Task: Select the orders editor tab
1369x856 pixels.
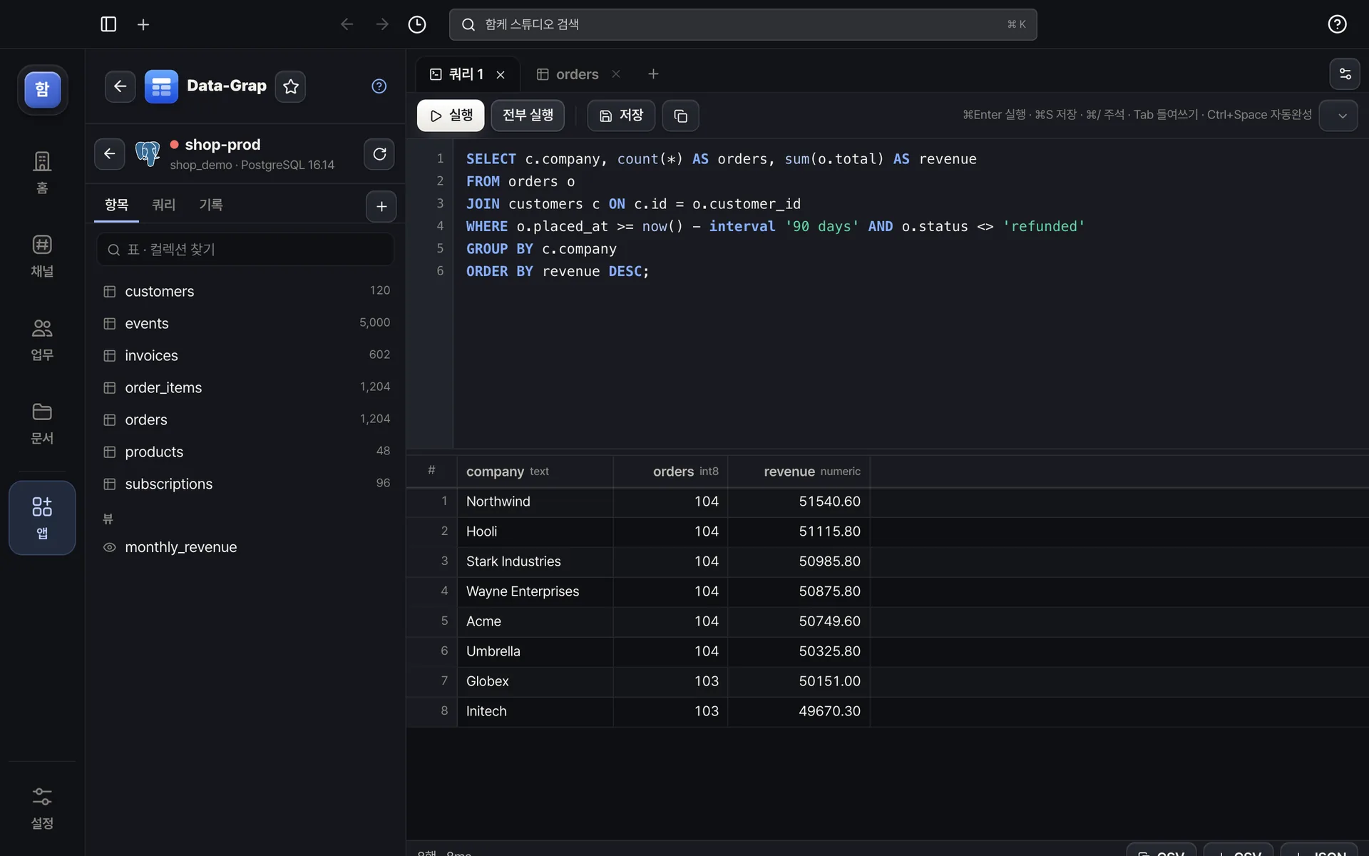Action: click(x=577, y=74)
